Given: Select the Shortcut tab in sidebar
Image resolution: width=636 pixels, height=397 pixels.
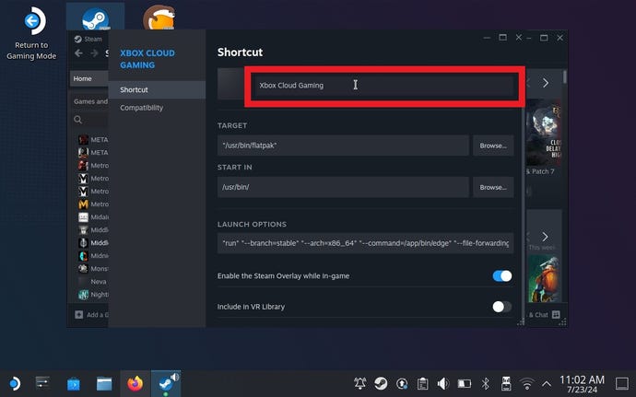Looking at the screenshot, I should [134, 89].
